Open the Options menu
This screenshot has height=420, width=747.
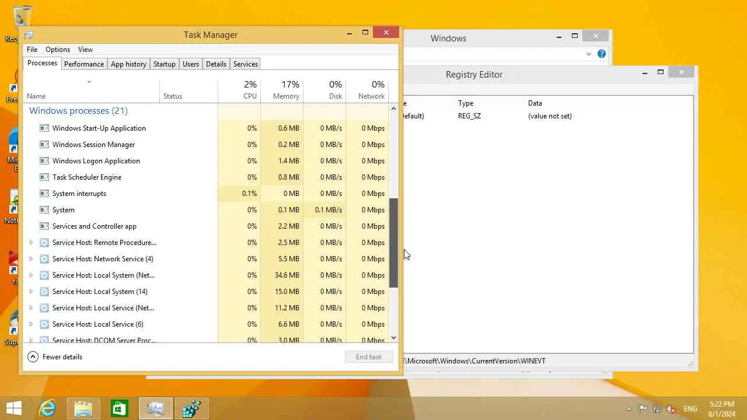click(58, 50)
